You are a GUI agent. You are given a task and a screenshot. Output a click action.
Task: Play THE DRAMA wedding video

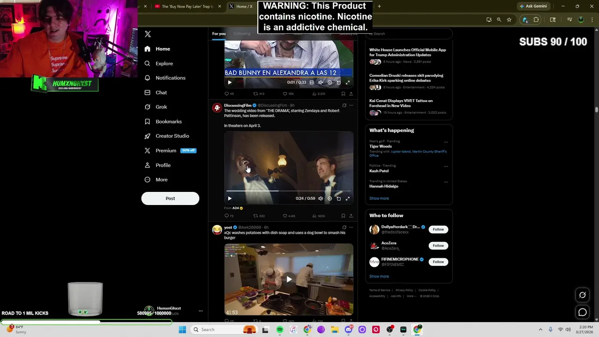pyautogui.click(x=230, y=198)
